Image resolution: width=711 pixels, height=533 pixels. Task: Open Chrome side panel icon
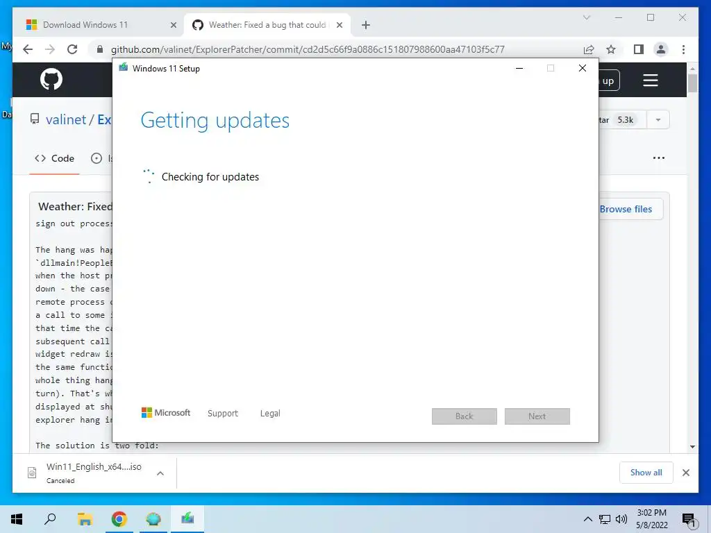coord(639,49)
